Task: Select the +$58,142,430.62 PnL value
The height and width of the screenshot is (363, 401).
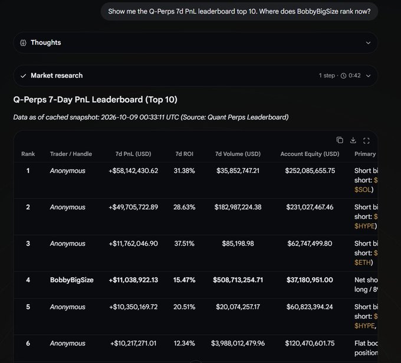Action: (133, 171)
